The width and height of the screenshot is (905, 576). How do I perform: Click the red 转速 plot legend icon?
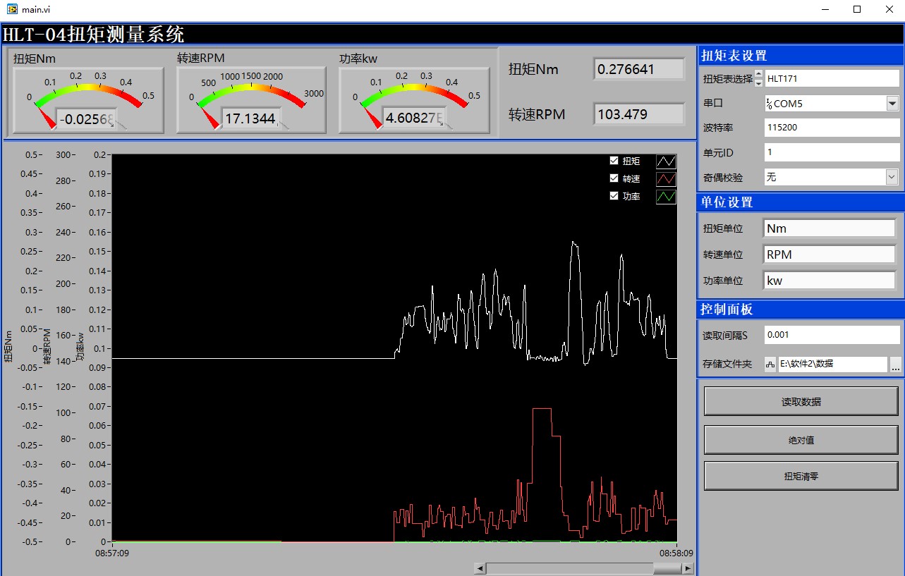point(666,179)
